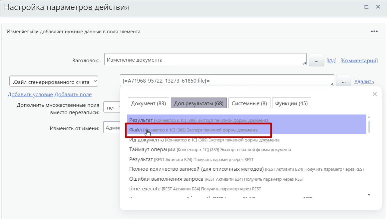Click the Добавить поле link
The height and width of the screenshot is (219, 387).
[x=73, y=95]
